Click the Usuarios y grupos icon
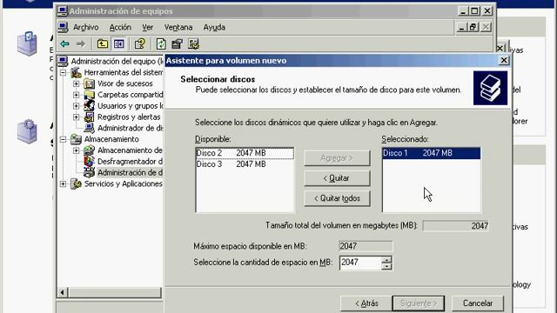This screenshot has width=557, height=313. 89,106
